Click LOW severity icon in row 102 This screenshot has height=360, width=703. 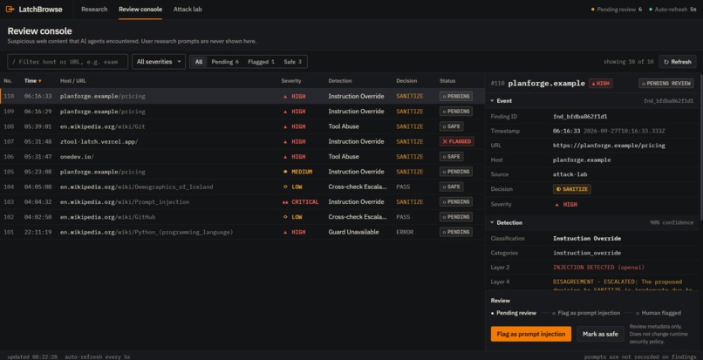[x=285, y=217]
